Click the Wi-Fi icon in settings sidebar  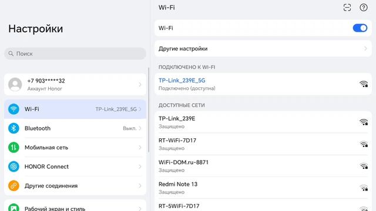point(14,109)
